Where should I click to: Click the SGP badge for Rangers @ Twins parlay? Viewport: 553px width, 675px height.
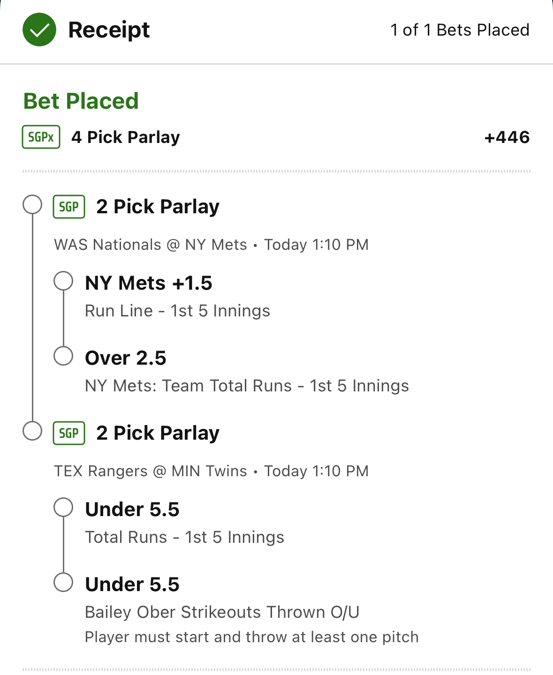[x=69, y=433]
